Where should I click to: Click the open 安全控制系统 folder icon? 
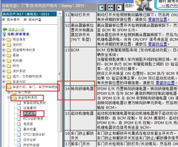coord(14,98)
